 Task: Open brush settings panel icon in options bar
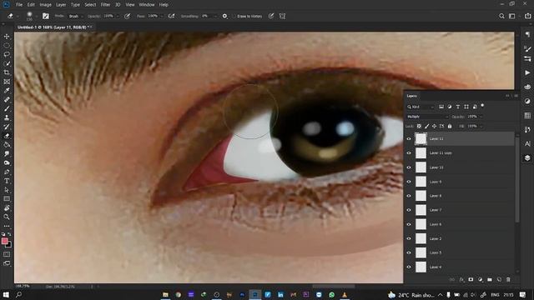(x=46, y=16)
